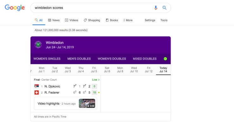Click the Serbian flag next to Djokovic
Image resolution: width=234 pixels, height=130 pixels.
[x=36, y=86]
